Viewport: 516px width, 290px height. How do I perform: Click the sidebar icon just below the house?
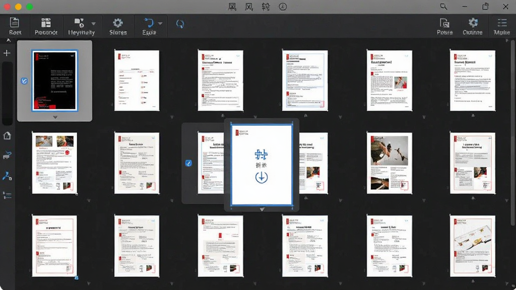7,155
